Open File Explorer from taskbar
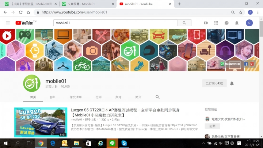Screen dimensions: 263x148 [x=76, y=143]
